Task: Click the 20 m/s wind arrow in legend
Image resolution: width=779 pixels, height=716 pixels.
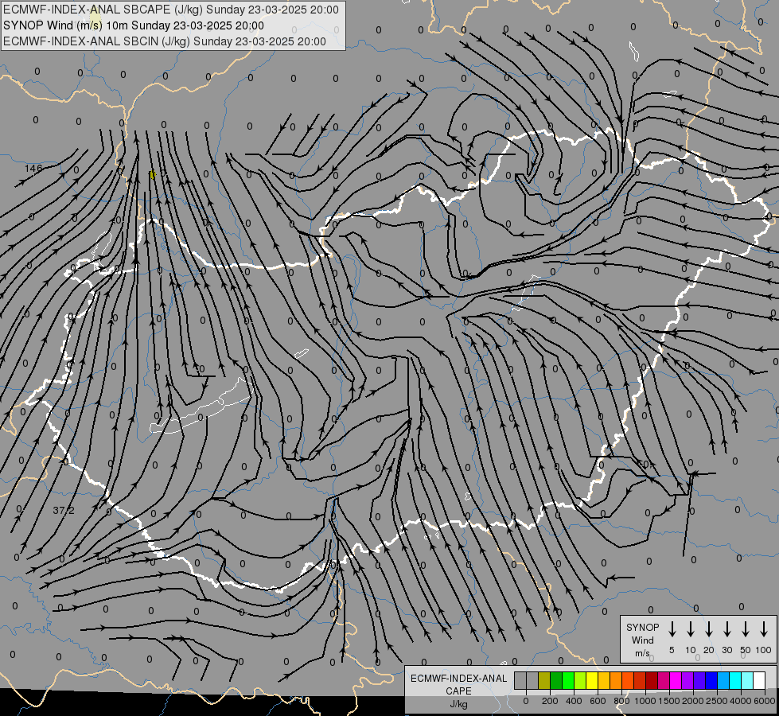Action: 709,629
